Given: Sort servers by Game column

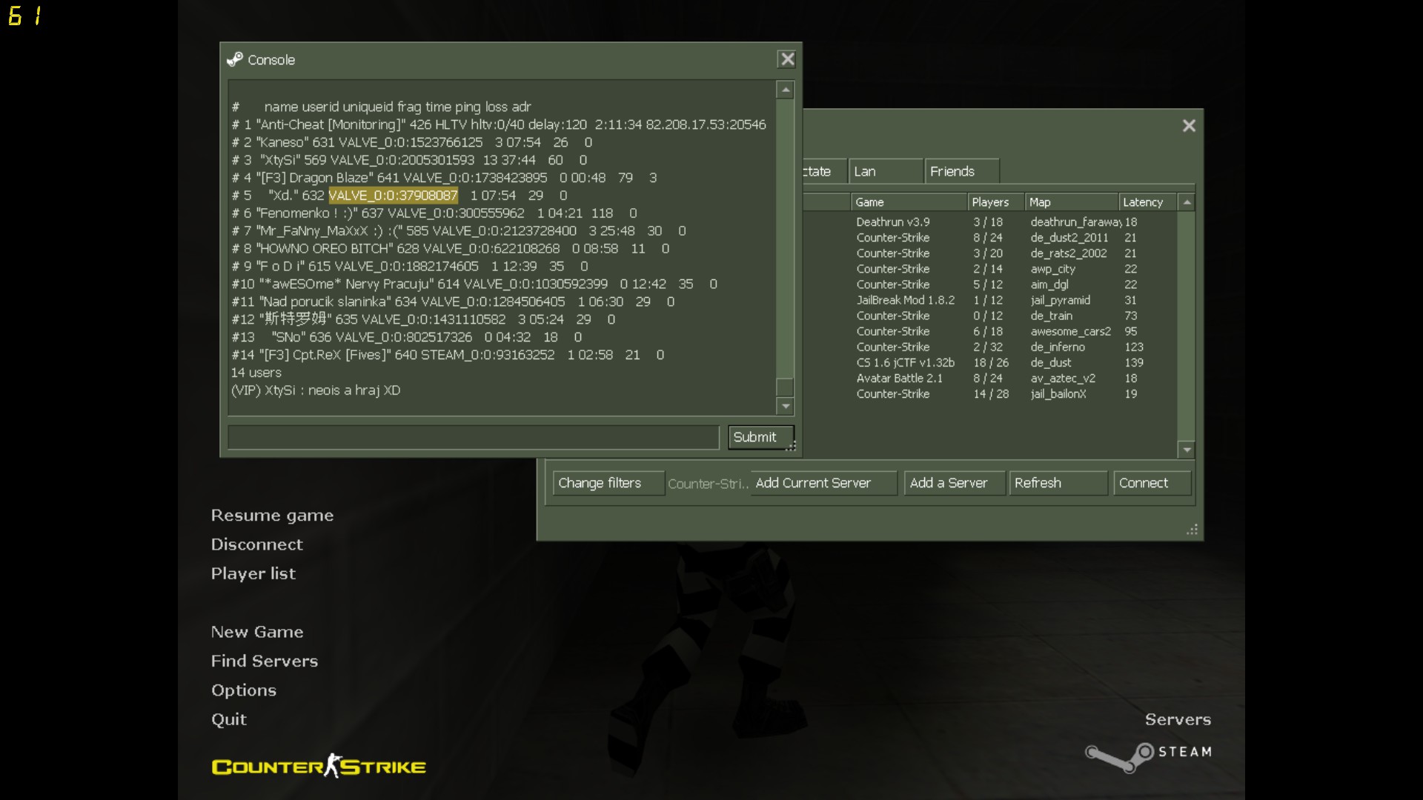Looking at the screenshot, I should (909, 202).
